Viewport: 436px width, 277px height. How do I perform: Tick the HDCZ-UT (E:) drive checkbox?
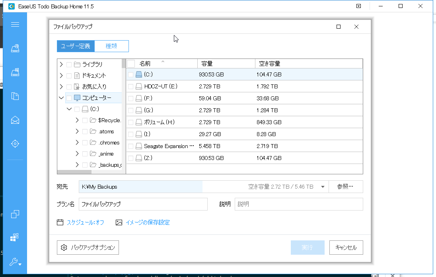pyautogui.click(x=131, y=86)
